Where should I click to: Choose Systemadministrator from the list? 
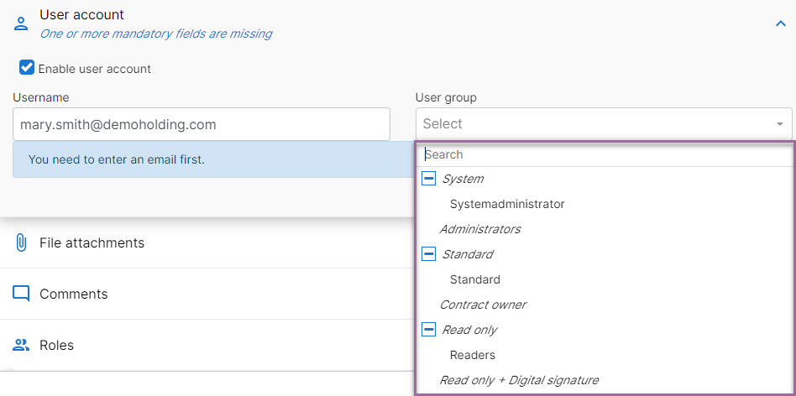coord(507,204)
